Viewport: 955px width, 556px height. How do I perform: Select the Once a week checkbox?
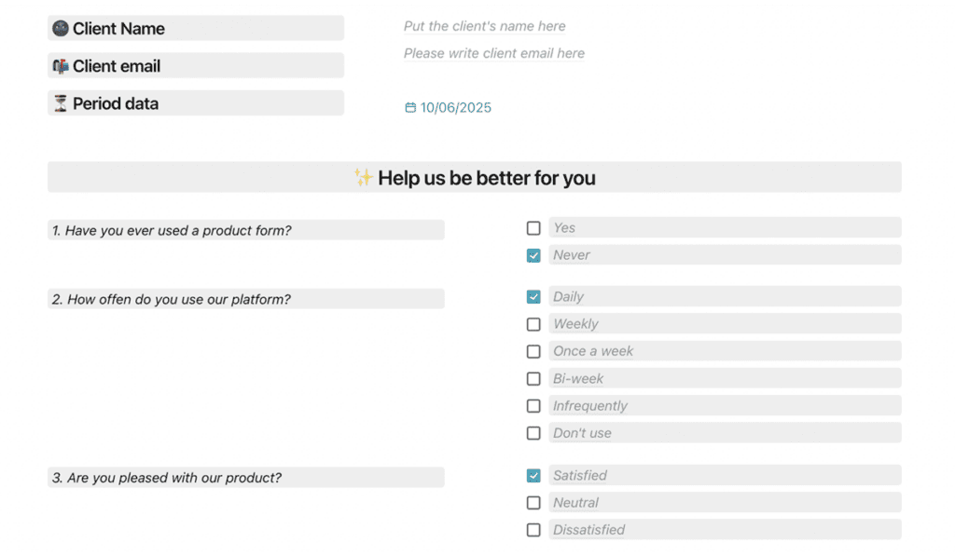[533, 351]
